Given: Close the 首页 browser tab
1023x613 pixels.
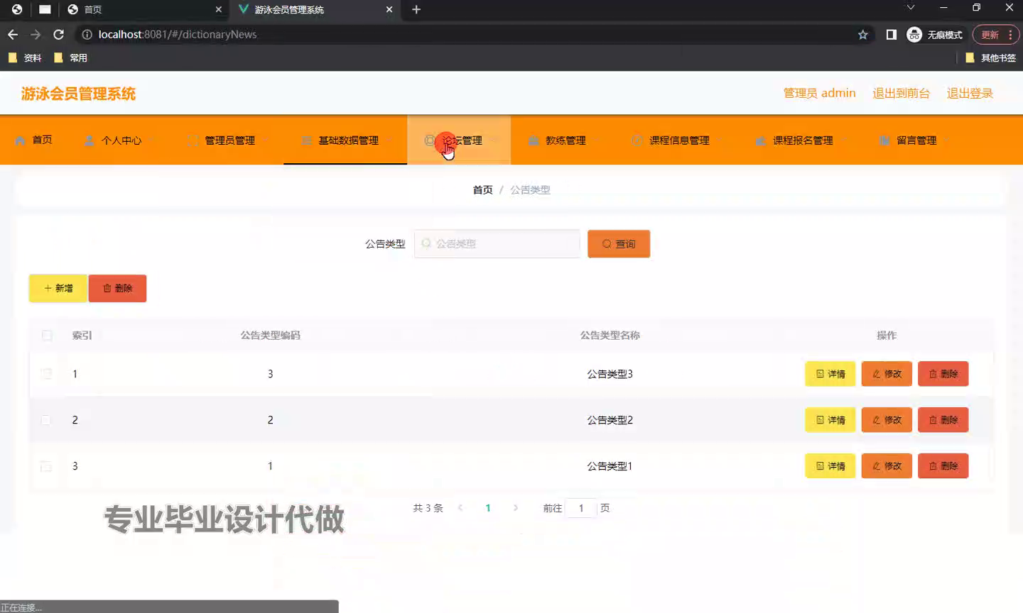Looking at the screenshot, I should tap(219, 9).
